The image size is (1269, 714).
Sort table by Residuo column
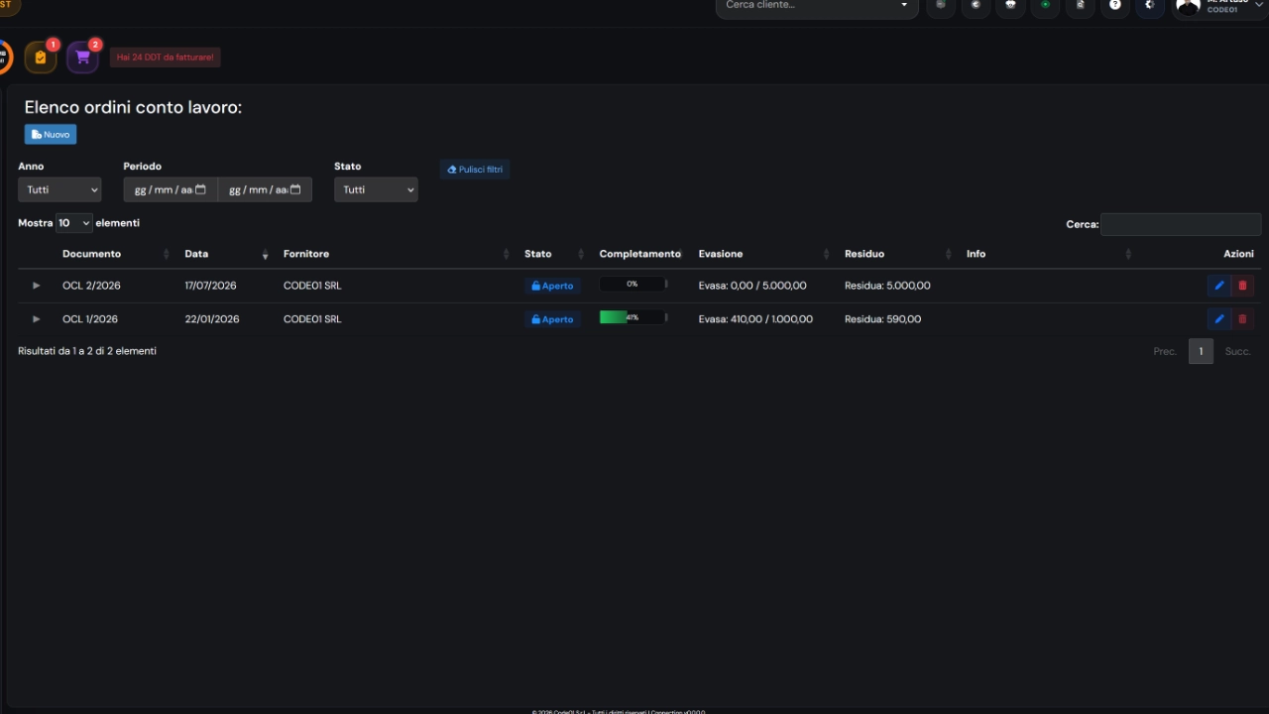897,254
